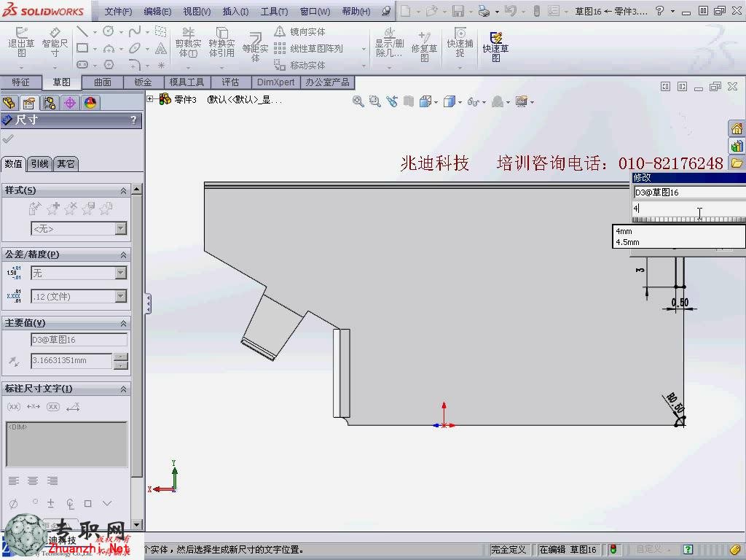Open DisplayManager colored sphere tab icon
This screenshot has width=746, height=560.
coord(90,103)
